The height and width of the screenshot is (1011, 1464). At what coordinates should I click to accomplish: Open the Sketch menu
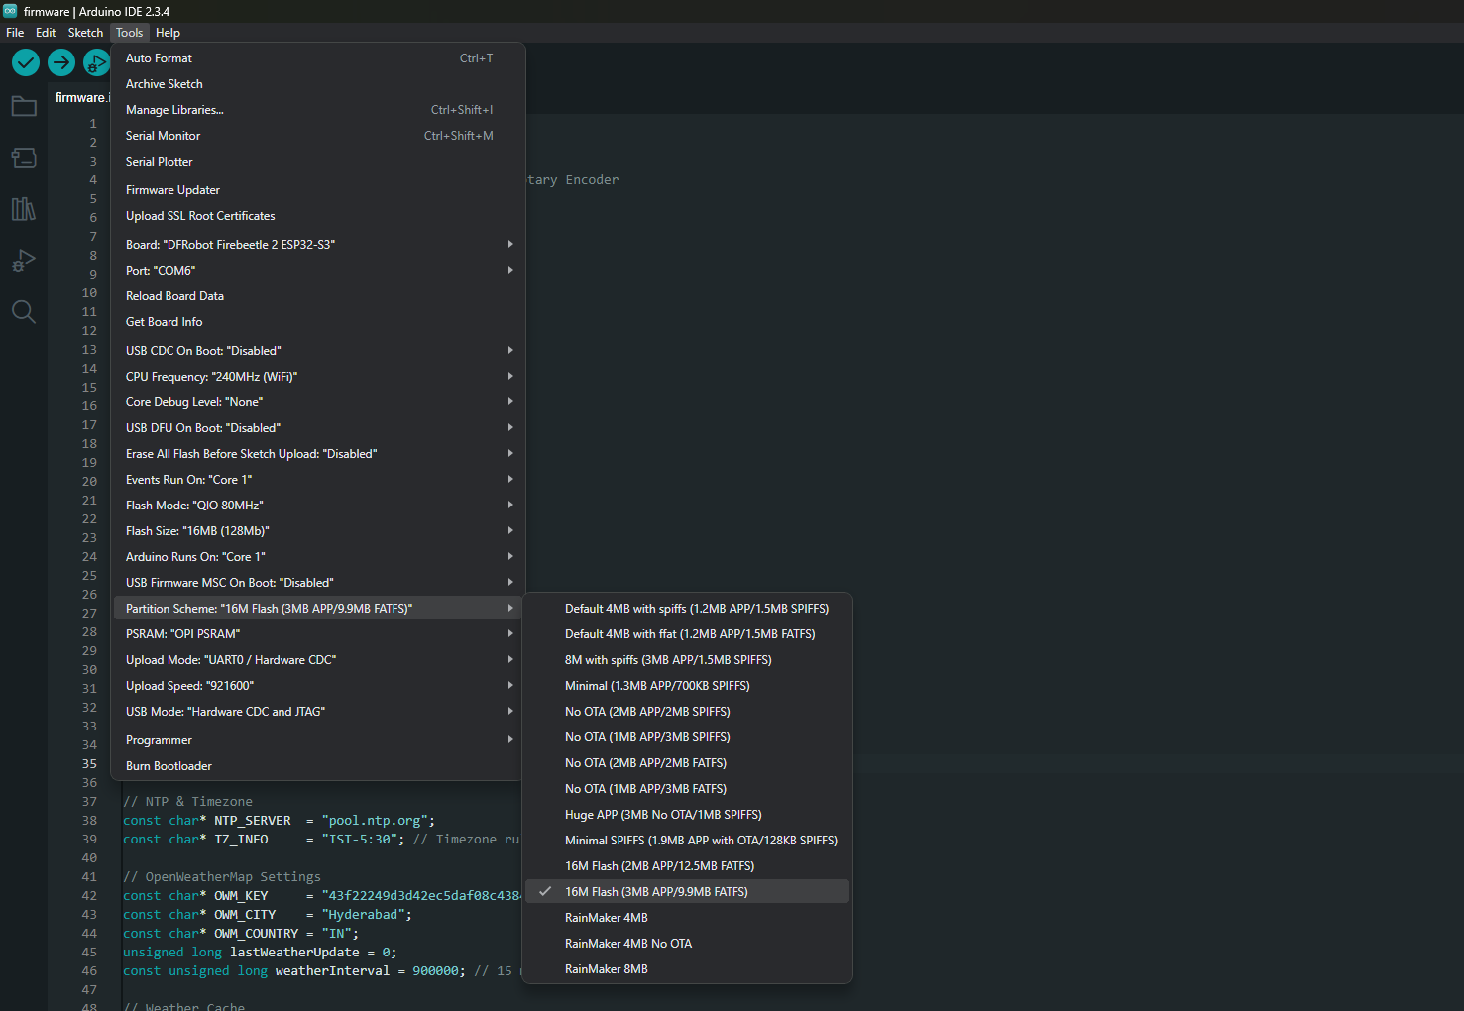85,33
